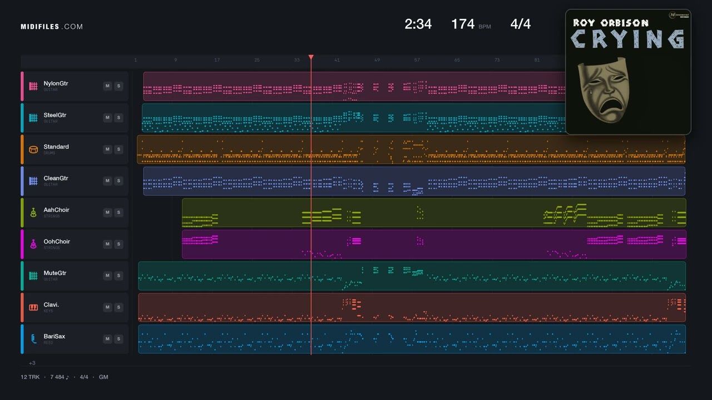Screen dimensions: 712x400
Task: Mute the Standard drums track
Action: coord(107,149)
